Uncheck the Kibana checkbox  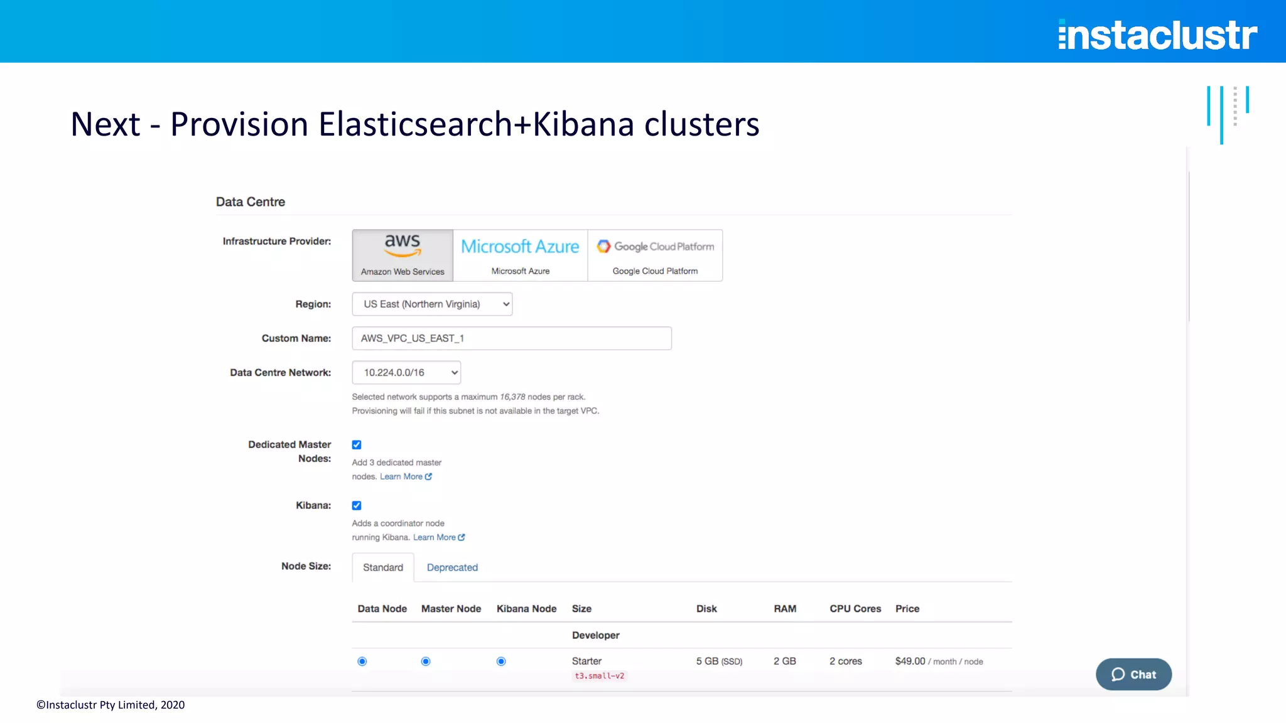pos(357,506)
